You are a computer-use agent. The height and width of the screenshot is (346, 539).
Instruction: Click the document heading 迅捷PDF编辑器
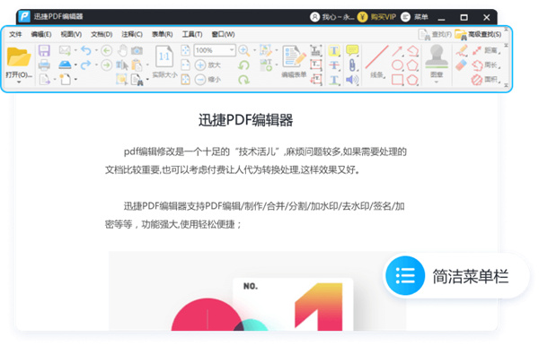[x=245, y=120]
